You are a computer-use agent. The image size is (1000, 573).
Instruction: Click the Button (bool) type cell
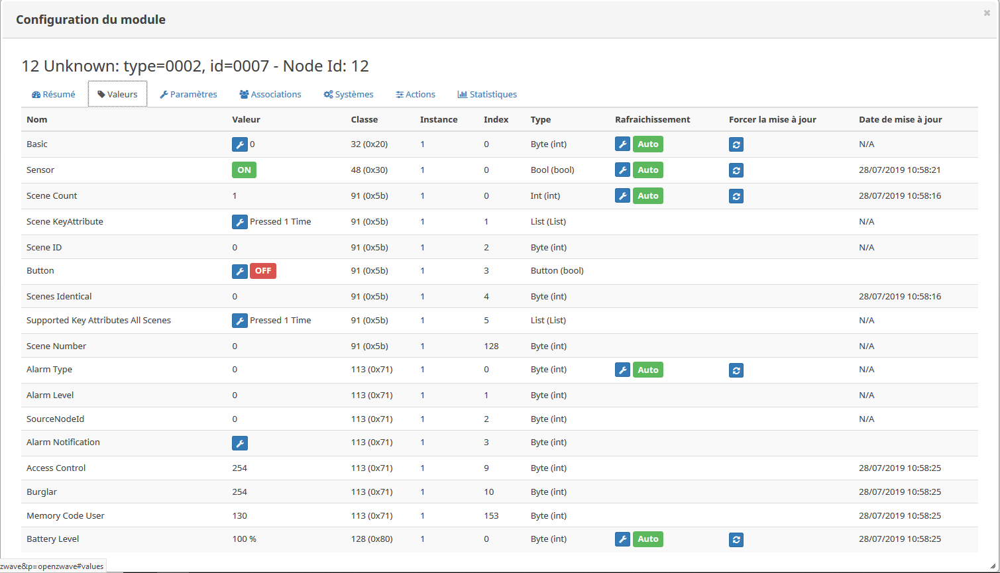[557, 271]
